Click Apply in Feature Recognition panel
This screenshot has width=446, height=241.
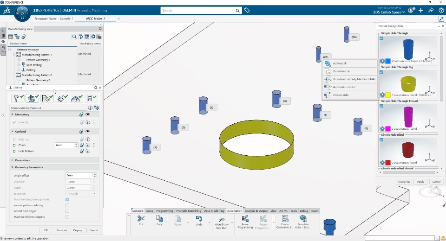point(420,182)
